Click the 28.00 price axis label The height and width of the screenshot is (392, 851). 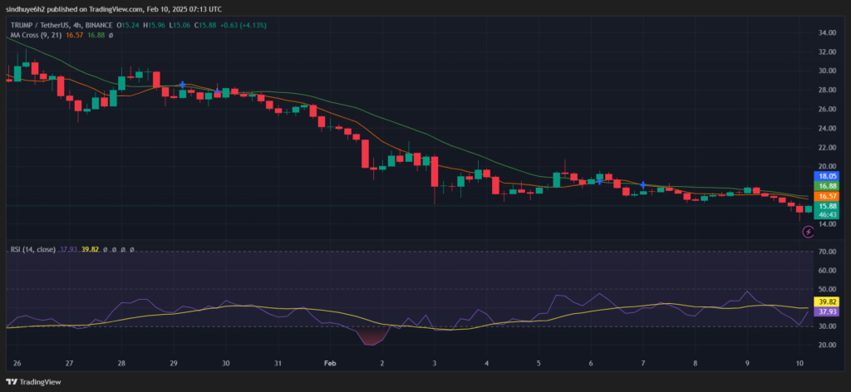(x=827, y=90)
